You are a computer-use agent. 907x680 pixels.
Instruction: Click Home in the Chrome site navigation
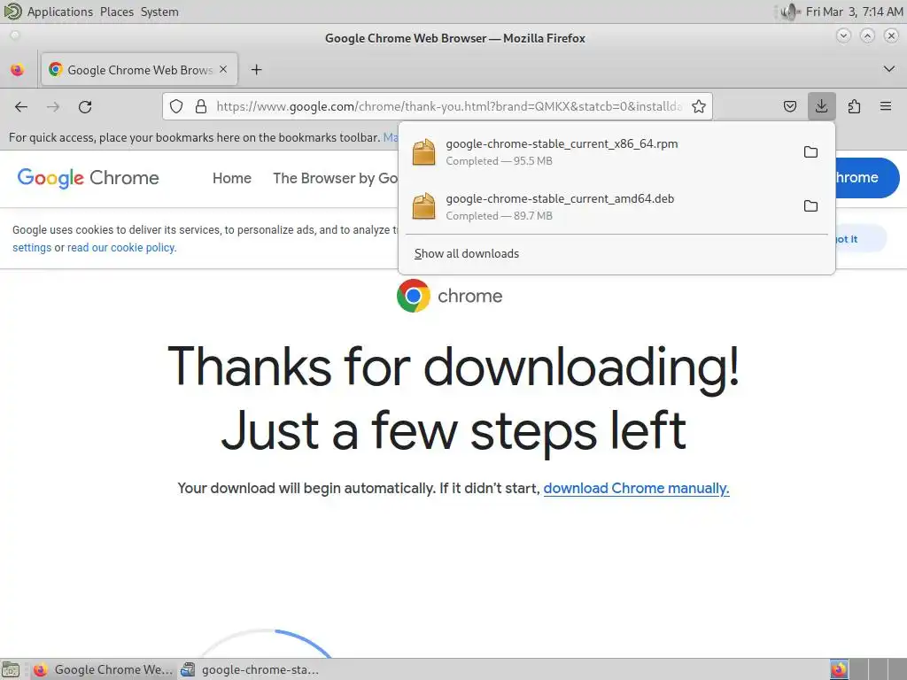tap(232, 178)
